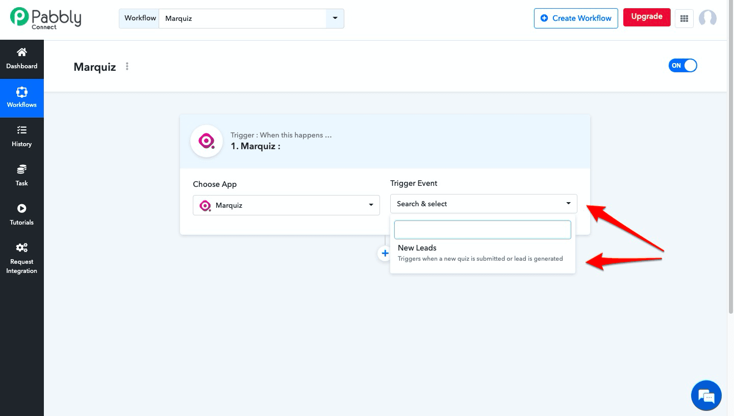Click 'Triggers when a new quiz is submitted' description
This screenshot has width=734, height=416.
click(480, 259)
